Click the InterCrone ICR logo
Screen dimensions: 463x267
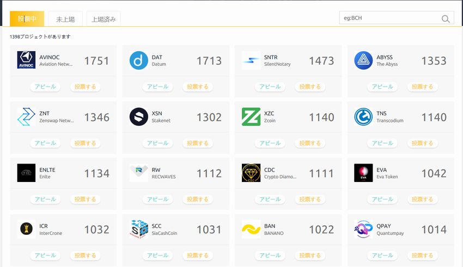click(26, 229)
